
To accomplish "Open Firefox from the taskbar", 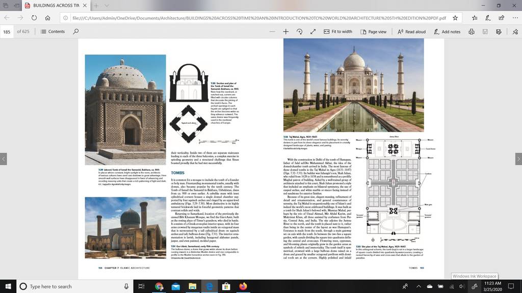I will pyautogui.click(x=243, y=286).
